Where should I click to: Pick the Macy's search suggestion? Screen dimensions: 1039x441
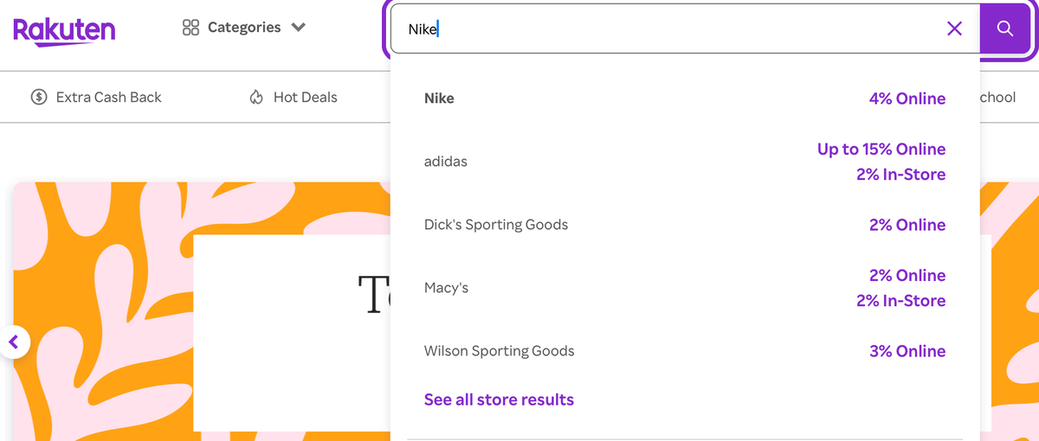pyautogui.click(x=446, y=288)
